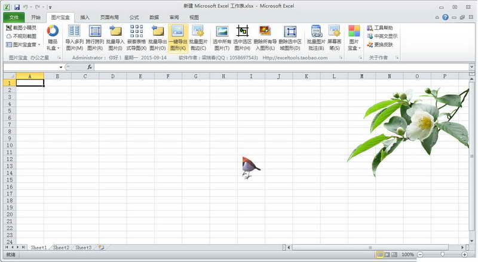This screenshot has width=478, height=262.
Task: Click the zoom slider handle
Action: click(442, 254)
